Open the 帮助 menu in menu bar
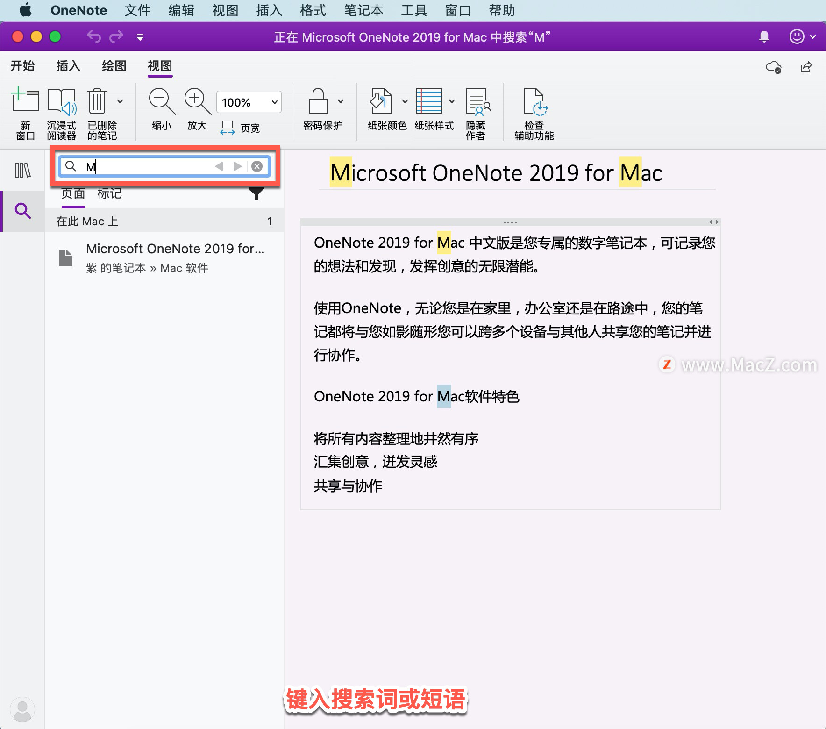This screenshot has height=729, width=826. click(502, 10)
